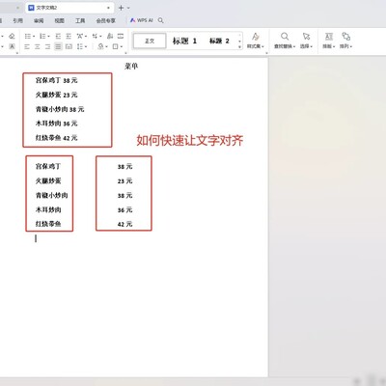Click 木耳炒肉 in the lower dish list
This screenshot has height=386, width=386.
pos(48,209)
